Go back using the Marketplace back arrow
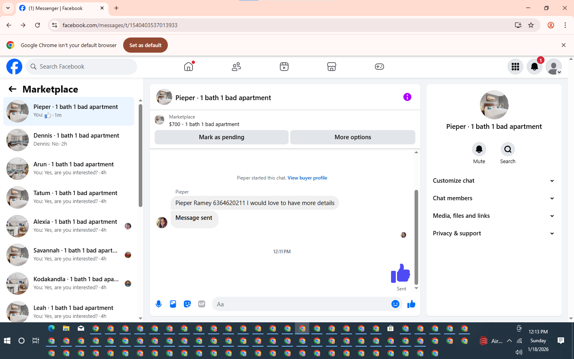The width and height of the screenshot is (574, 359). click(x=12, y=89)
